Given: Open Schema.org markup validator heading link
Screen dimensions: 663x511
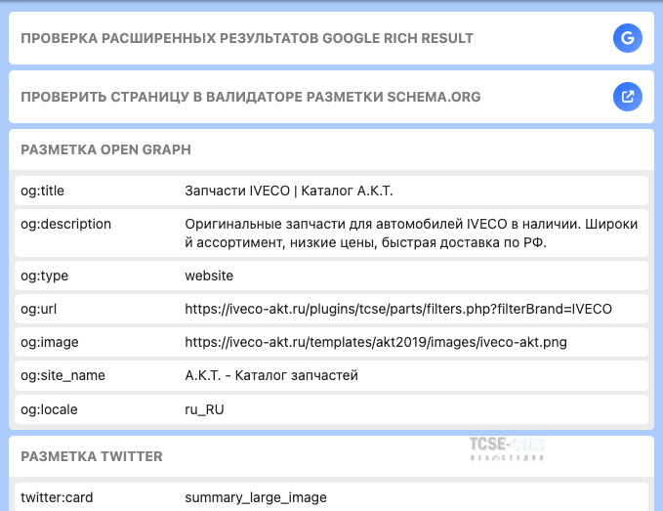Looking at the screenshot, I should pyautogui.click(x=251, y=97).
